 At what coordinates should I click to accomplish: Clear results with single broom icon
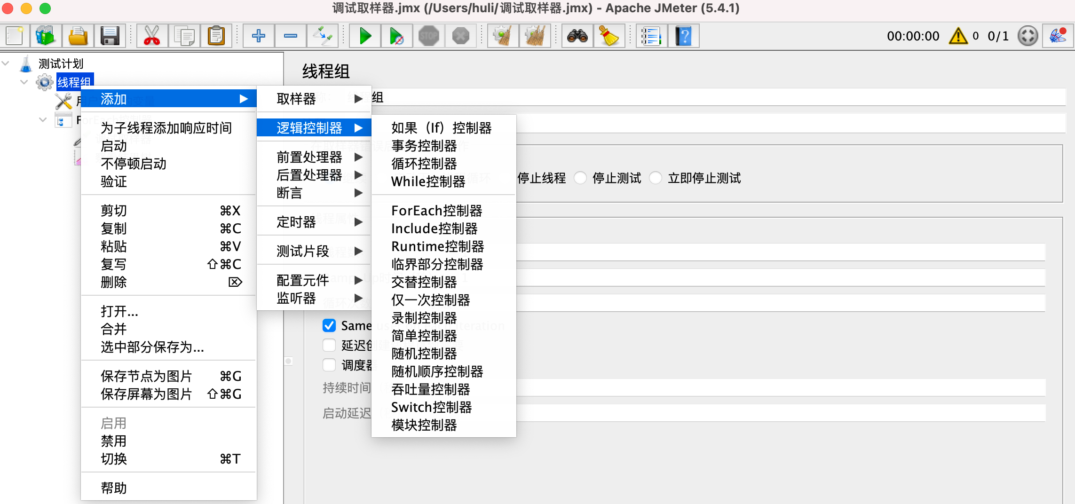click(x=503, y=36)
